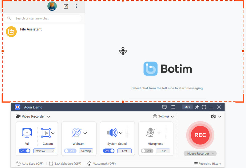The width and height of the screenshot is (246, 168).
Task: Expand the screenshot options chevron
Action: (x=220, y=116)
